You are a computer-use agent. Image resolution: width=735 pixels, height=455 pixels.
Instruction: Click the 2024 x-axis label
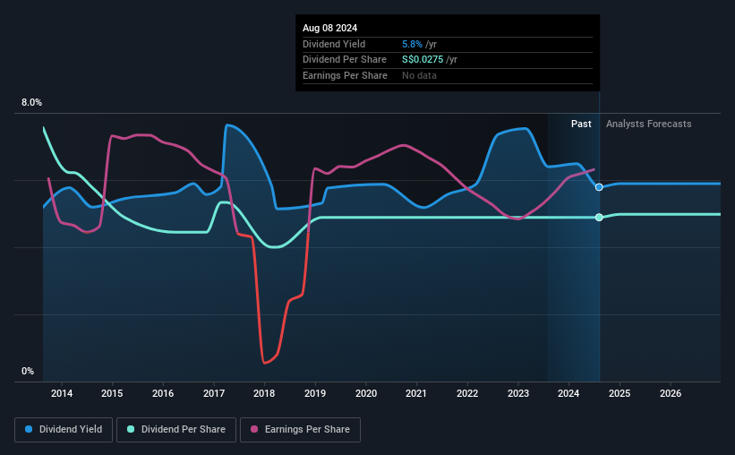coord(568,393)
